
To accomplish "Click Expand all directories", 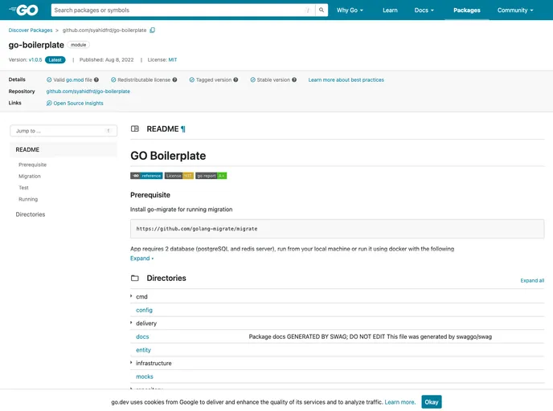I will [x=532, y=281].
